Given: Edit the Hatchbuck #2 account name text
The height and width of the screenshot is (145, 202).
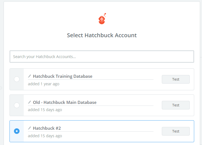Looking at the screenshot, I should tap(47, 128).
